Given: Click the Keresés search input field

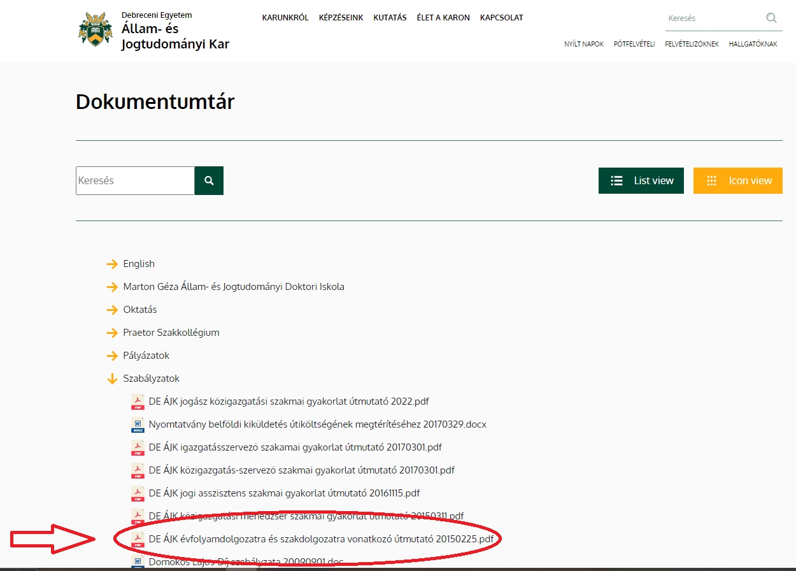Looking at the screenshot, I should tap(134, 180).
